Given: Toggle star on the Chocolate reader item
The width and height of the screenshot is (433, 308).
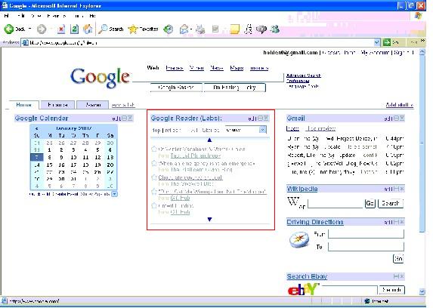Looking at the screenshot, I should tap(154, 177).
